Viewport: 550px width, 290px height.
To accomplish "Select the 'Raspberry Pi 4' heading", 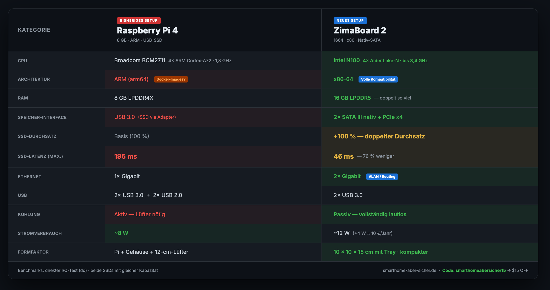I will tap(147, 30).
